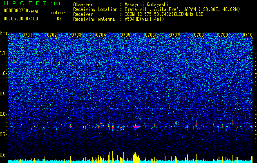Click the 0.8 kHz axis label
The width and height of the screenshot is (257, 163).
point(4,114)
